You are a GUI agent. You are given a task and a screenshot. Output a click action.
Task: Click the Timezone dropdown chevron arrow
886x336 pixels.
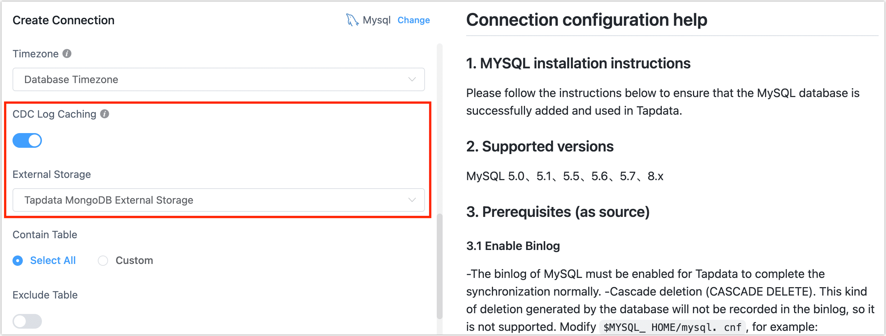coord(412,79)
